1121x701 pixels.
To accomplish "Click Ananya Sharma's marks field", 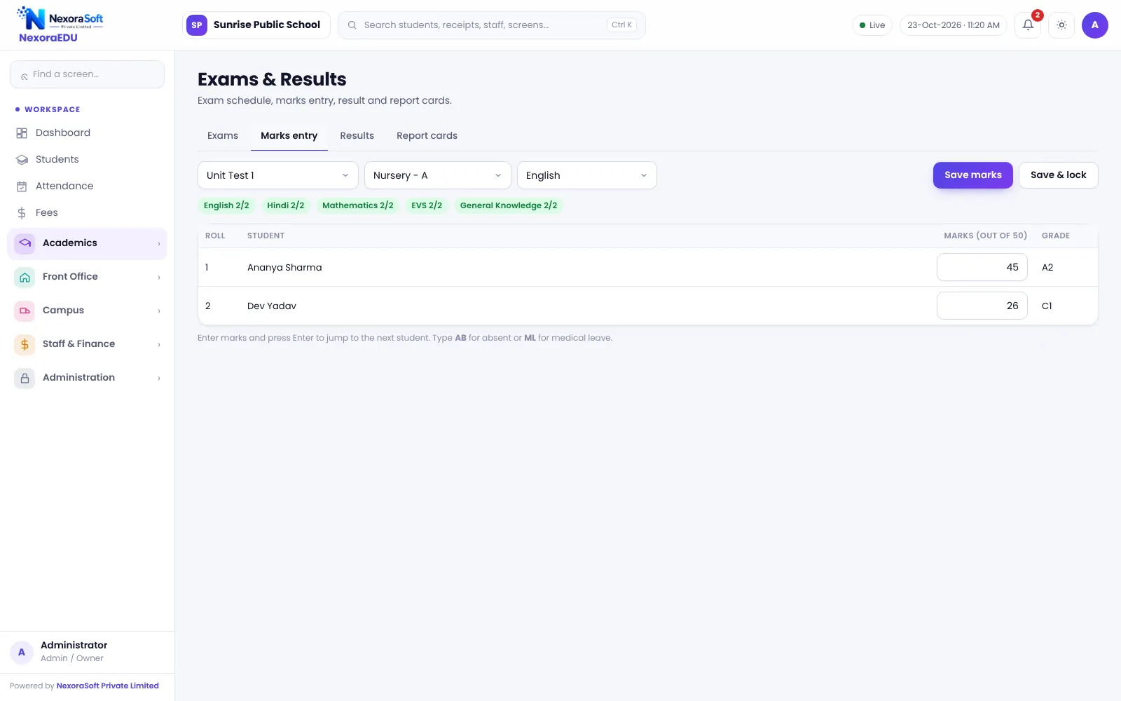I will 982,267.
